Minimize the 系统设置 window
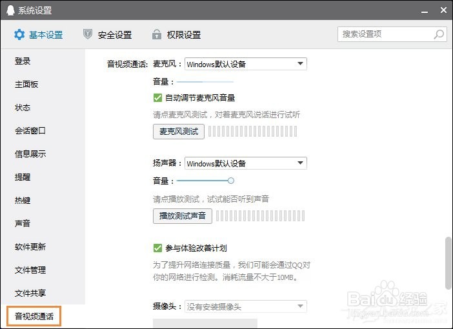Screen dimensions: 453x329 (425, 12)
